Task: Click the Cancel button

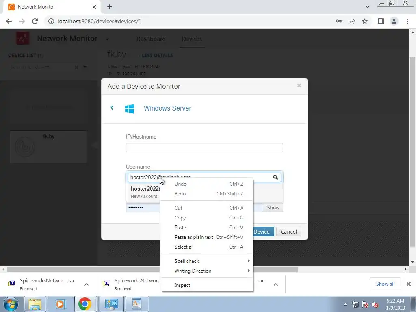Action: tap(289, 232)
